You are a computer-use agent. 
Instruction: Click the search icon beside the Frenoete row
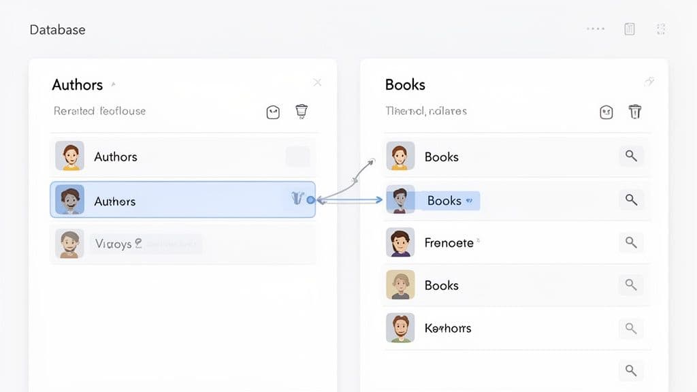(631, 242)
